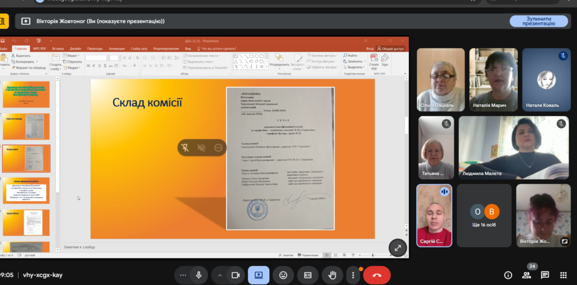577x285 pixels.
Task: Expand the presentation to full screen
Action: tap(398, 248)
